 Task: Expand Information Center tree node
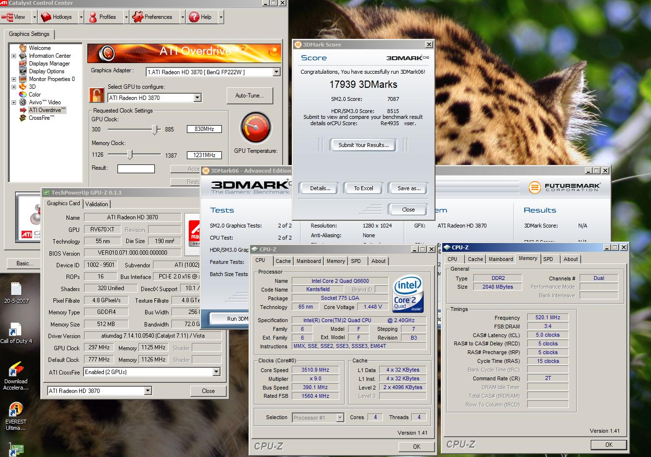click(14, 56)
